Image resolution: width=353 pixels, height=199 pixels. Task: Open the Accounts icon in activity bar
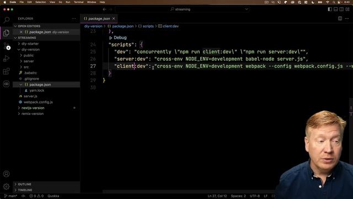coord(6,174)
